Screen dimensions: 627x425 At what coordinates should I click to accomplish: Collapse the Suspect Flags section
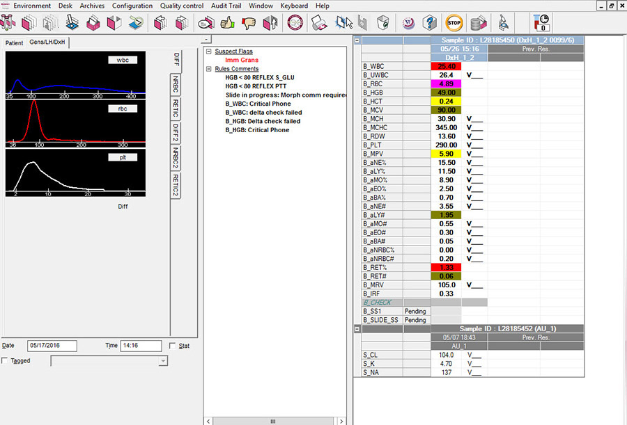208,51
